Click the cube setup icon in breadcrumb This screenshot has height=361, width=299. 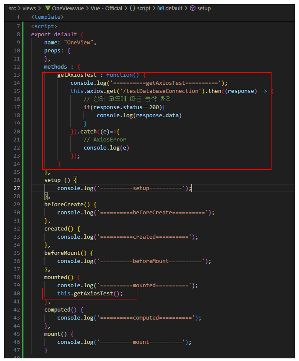(x=193, y=8)
